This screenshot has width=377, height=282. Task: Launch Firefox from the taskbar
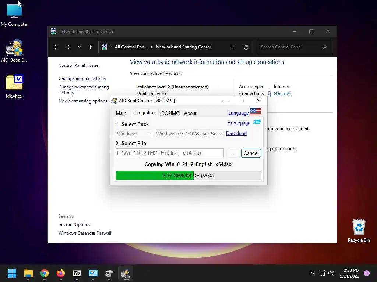pos(61,273)
